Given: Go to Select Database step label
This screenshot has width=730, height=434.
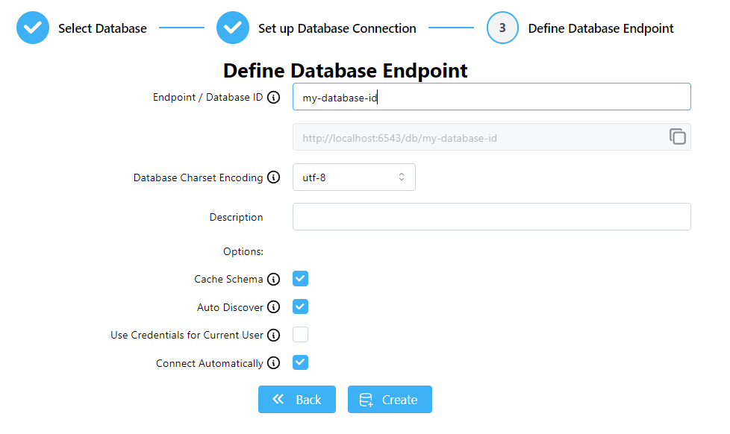Looking at the screenshot, I should 102,28.
